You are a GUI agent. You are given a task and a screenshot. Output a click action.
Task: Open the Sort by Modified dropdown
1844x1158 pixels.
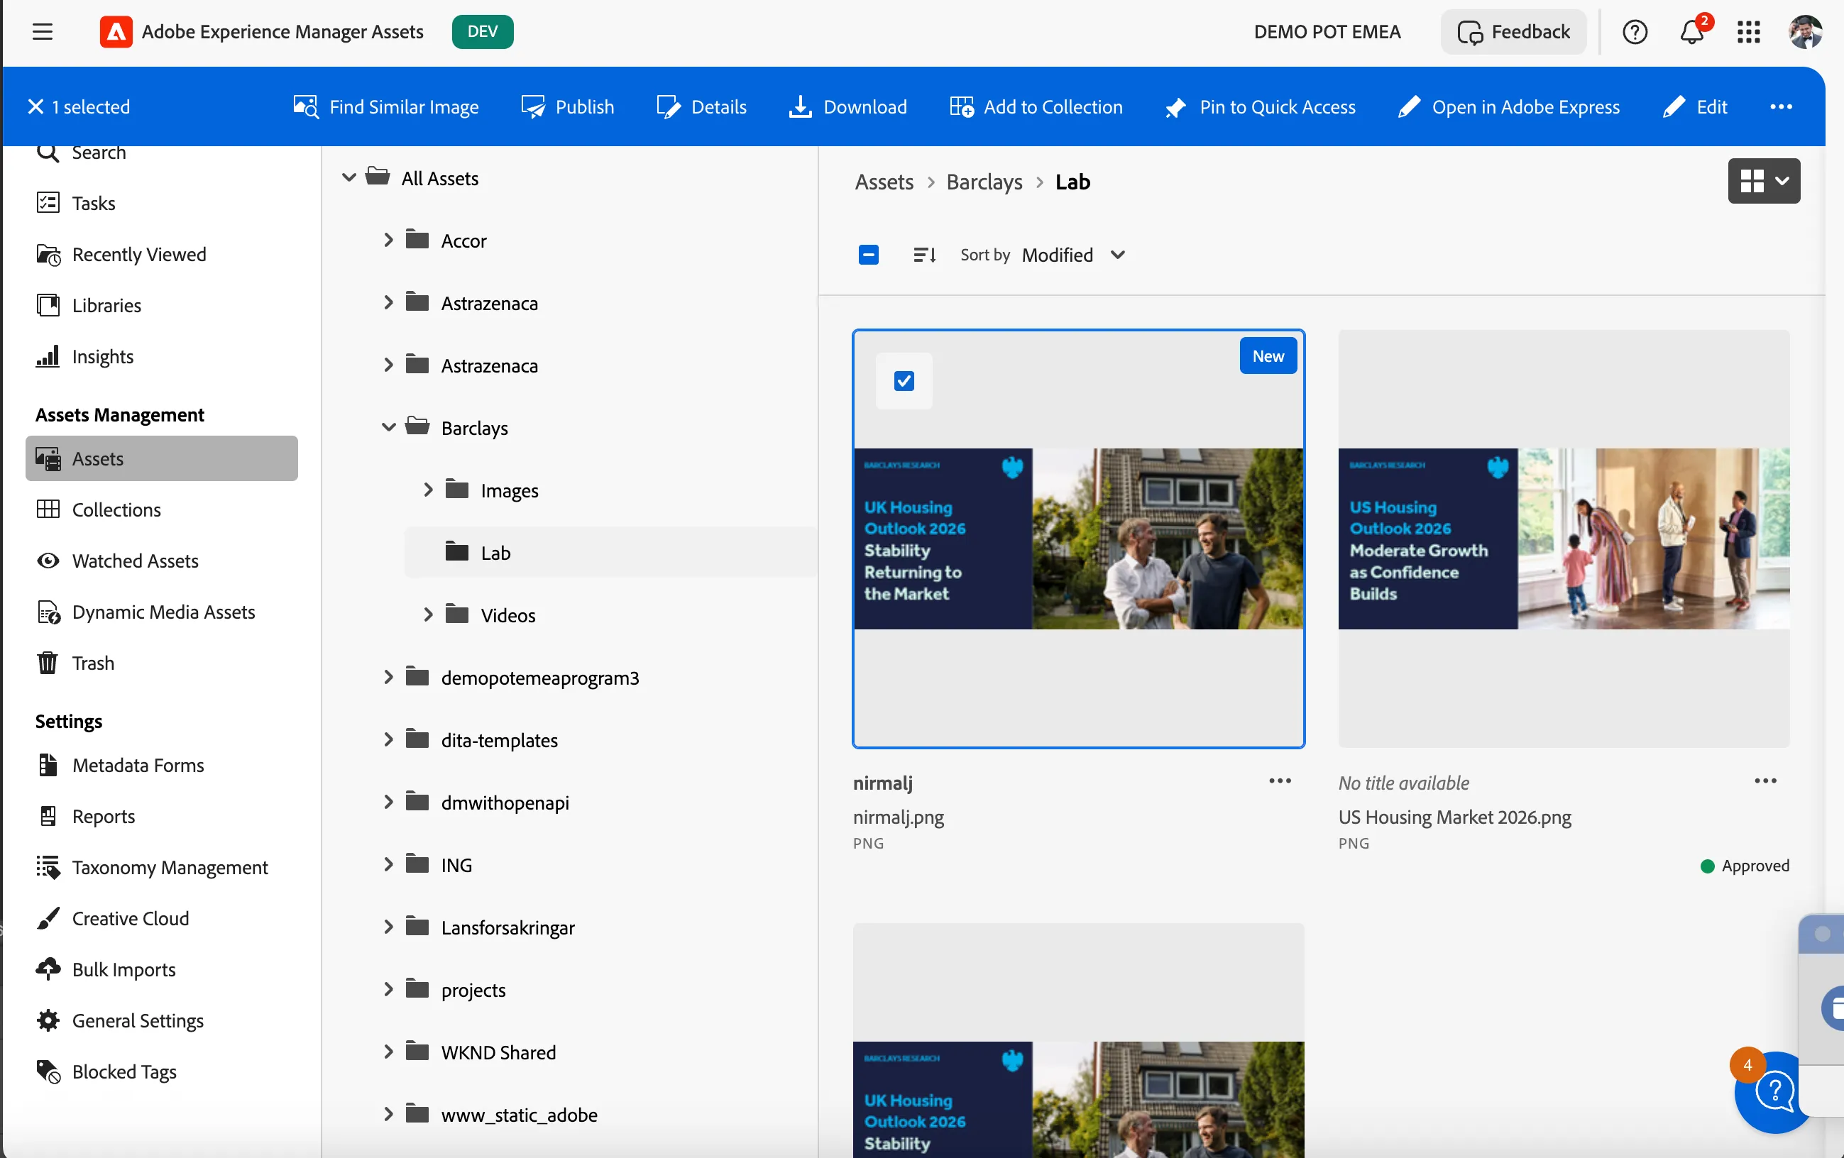point(1073,255)
